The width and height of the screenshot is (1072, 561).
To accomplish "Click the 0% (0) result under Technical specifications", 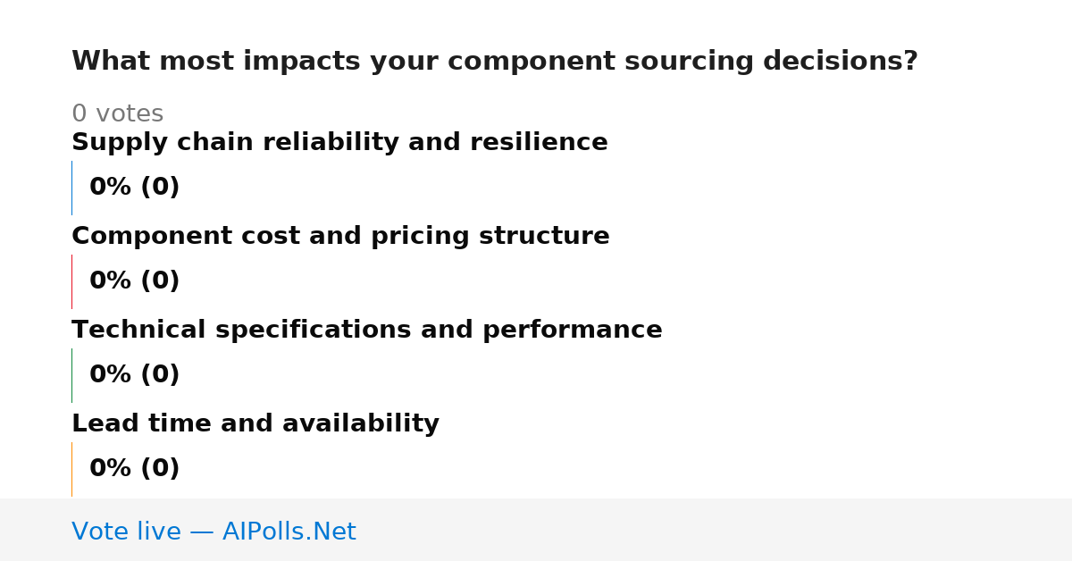I will (x=134, y=375).
